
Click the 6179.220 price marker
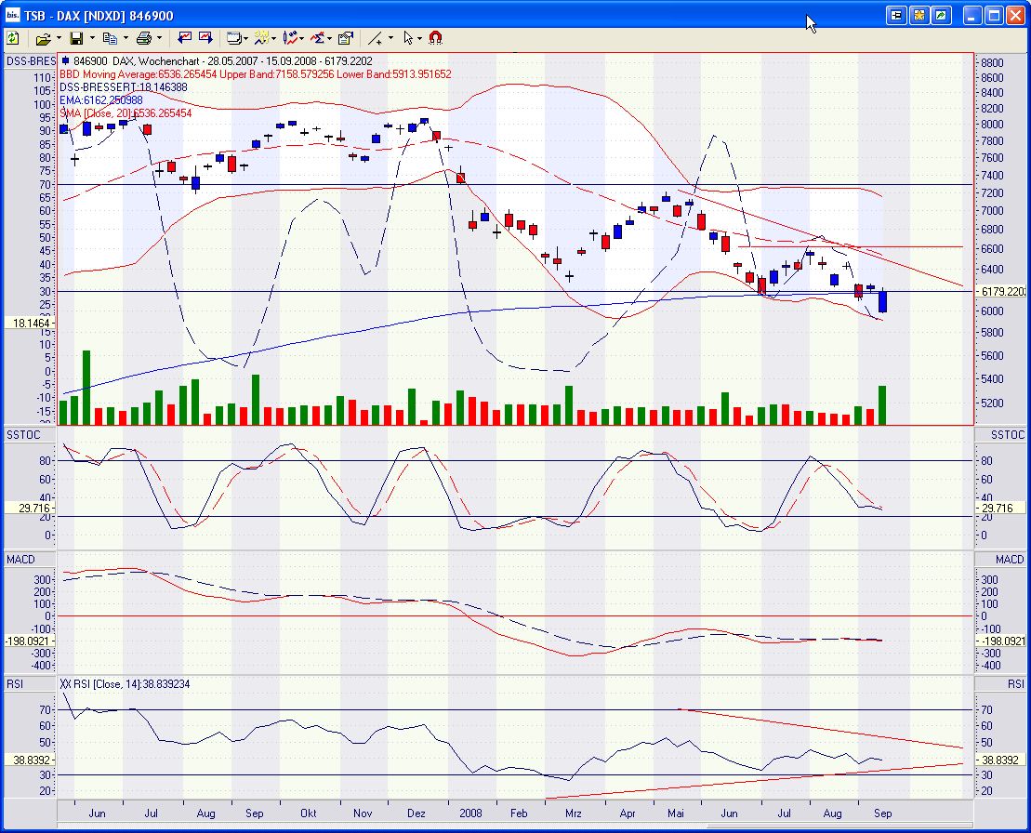pos(1002,291)
